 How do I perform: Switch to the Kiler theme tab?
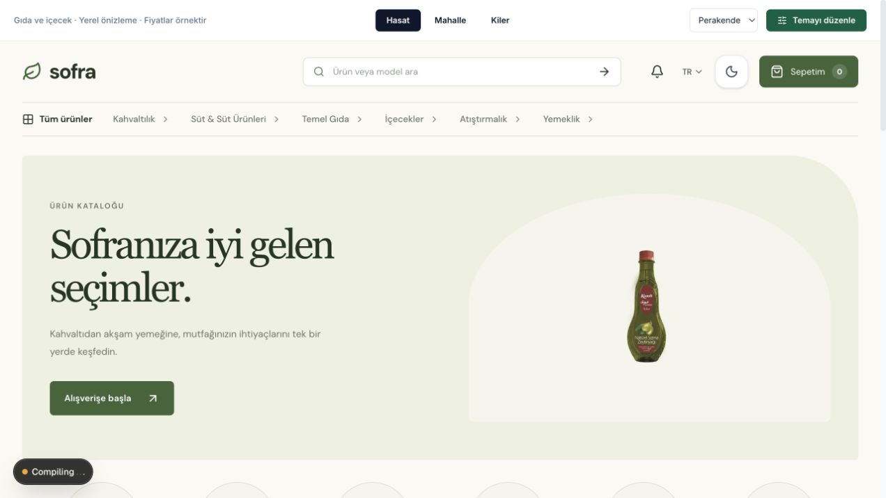coord(500,20)
